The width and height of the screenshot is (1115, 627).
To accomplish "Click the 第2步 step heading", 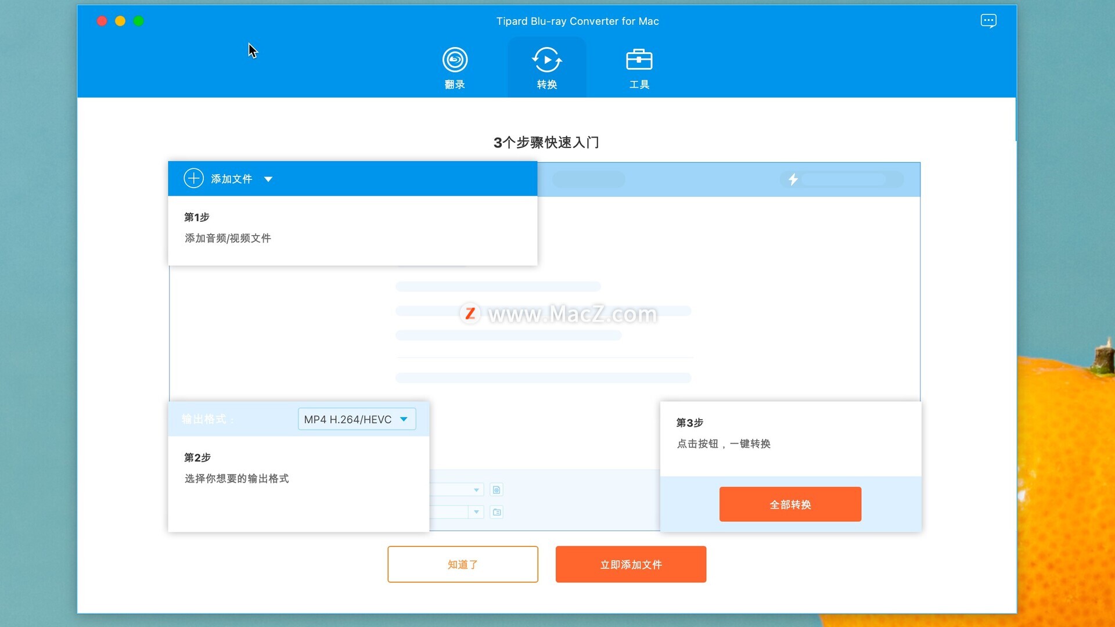I will pyautogui.click(x=197, y=457).
